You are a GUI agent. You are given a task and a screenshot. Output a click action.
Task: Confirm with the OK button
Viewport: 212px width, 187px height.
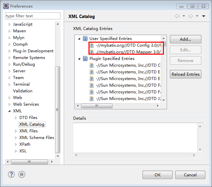(x=158, y=175)
